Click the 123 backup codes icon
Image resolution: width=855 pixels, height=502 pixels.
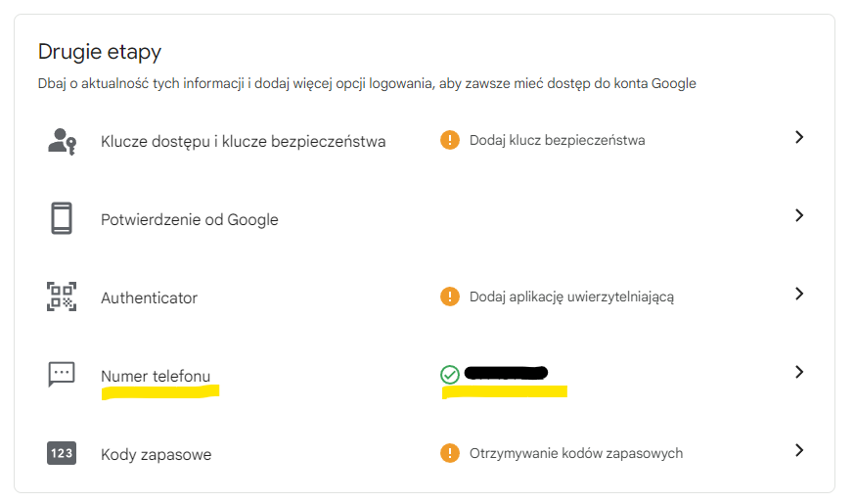point(62,453)
